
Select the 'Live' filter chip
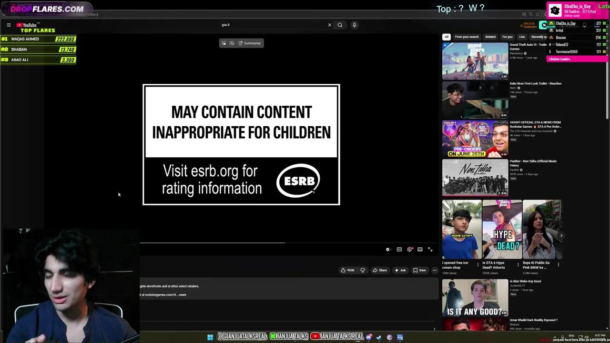pyautogui.click(x=522, y=37)
